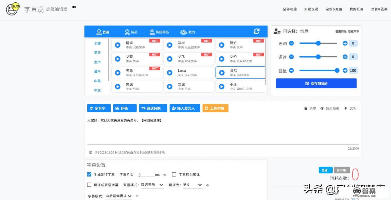Viewport: 391px width, 200px height.
Task: Click 效果预览 eye button
Action: [x=330, y=108]
